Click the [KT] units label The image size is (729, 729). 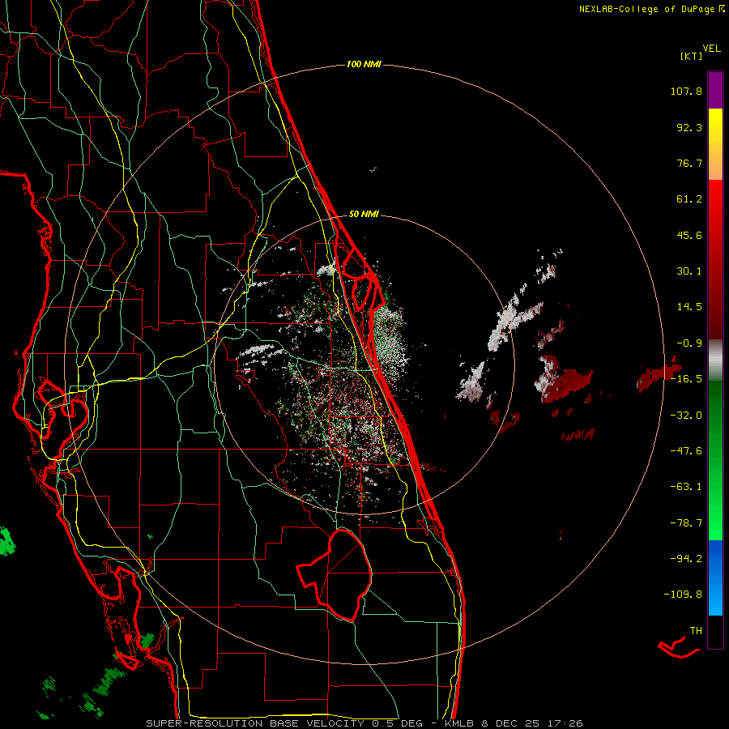pyautogui.click(x=691, y=56)
